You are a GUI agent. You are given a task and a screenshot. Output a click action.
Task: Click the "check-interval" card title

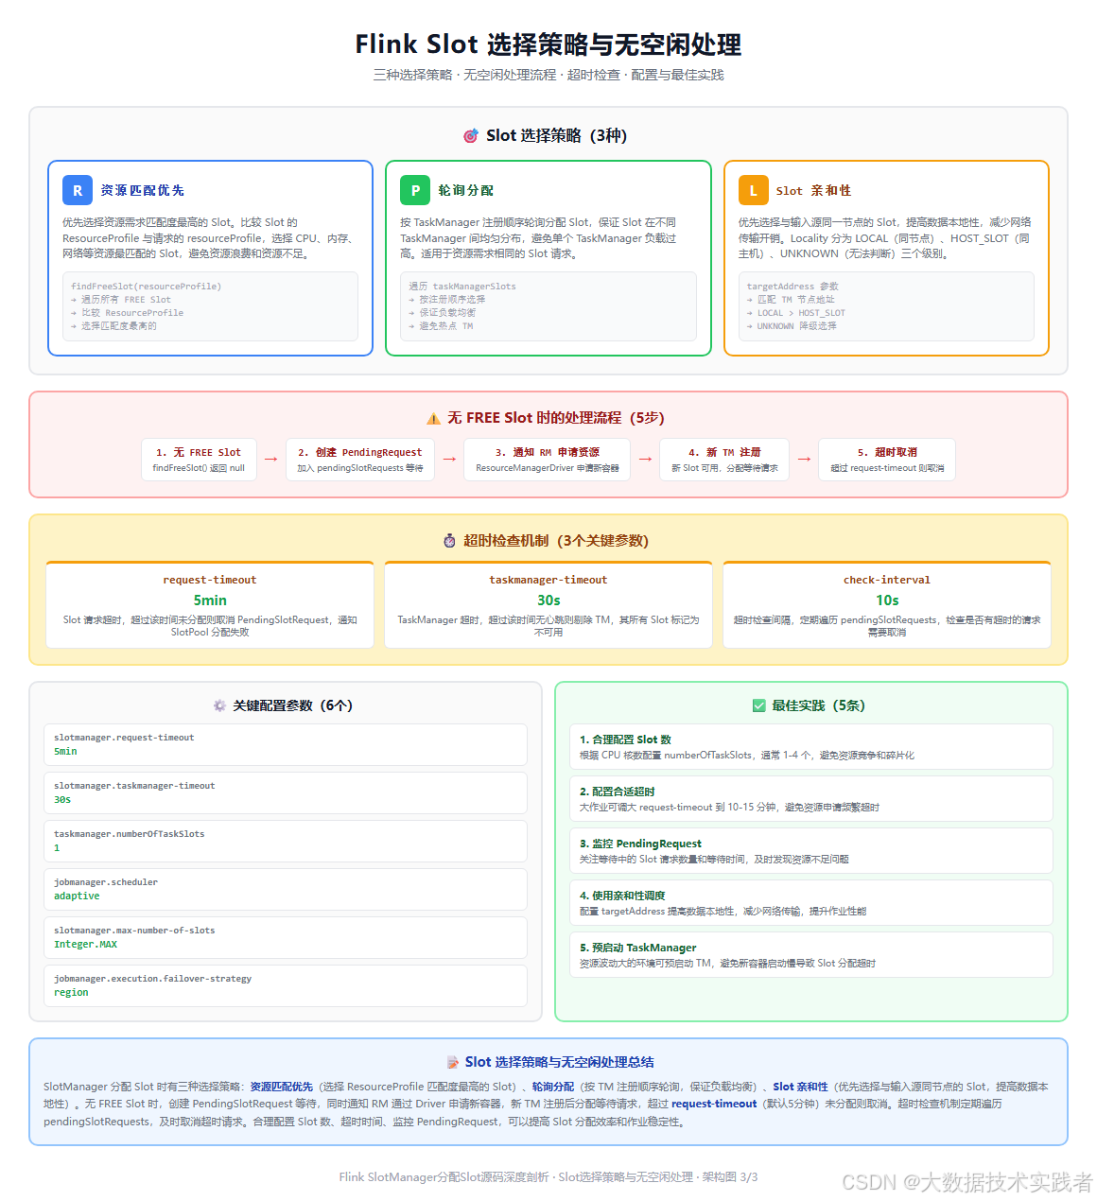point(887,581)
